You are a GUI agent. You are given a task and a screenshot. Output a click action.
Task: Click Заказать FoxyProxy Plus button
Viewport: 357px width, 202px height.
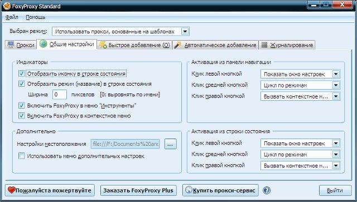138,190
